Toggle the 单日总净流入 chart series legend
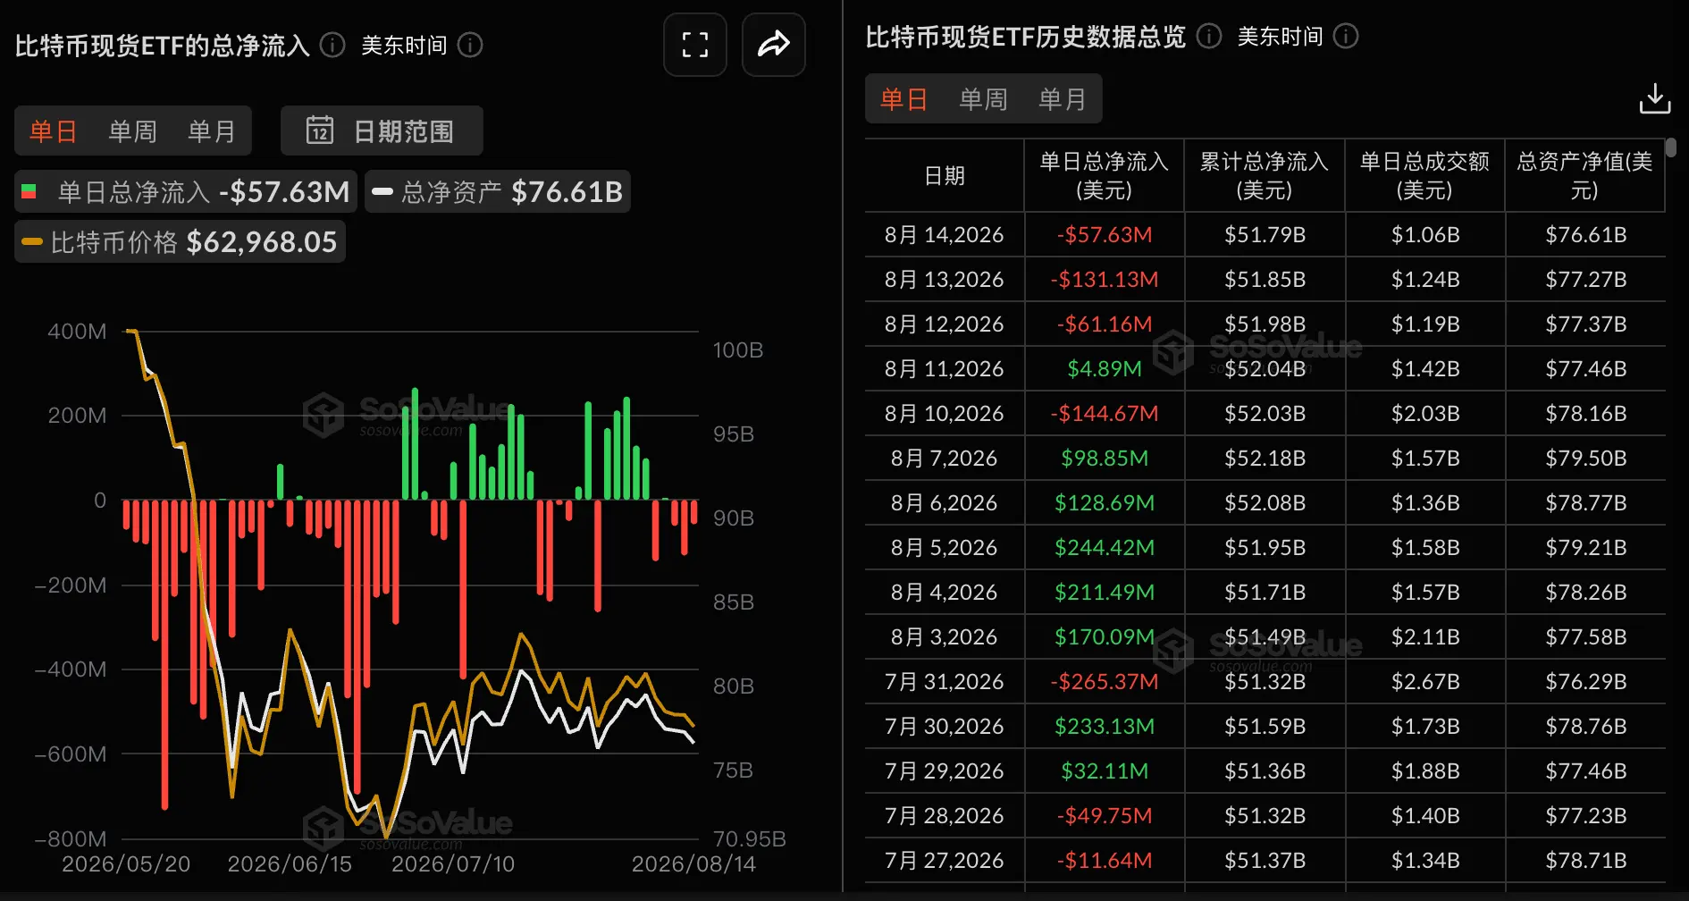 [x=186, y=191]
